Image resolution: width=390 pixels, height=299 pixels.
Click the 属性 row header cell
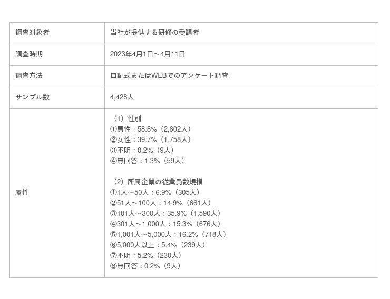[x=22, y=193]
